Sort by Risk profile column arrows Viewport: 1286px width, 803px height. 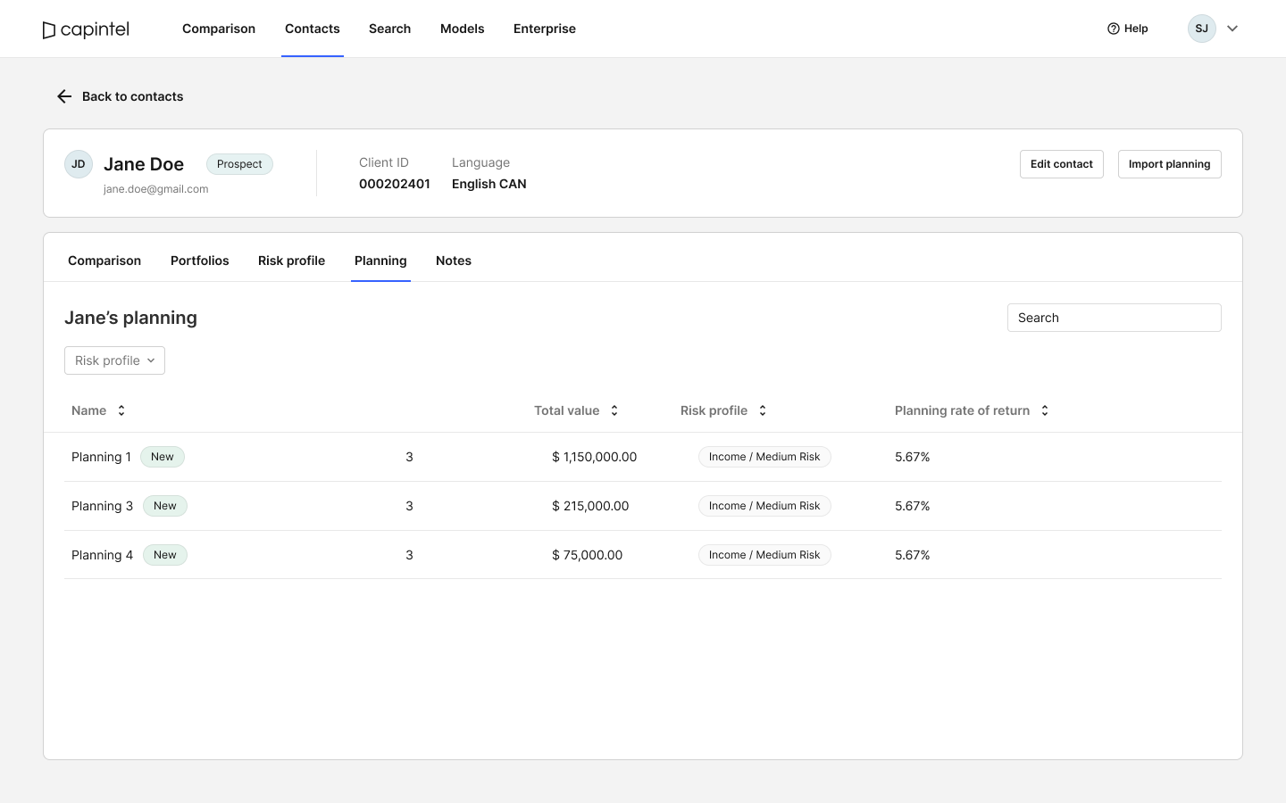tap(763, 410)
